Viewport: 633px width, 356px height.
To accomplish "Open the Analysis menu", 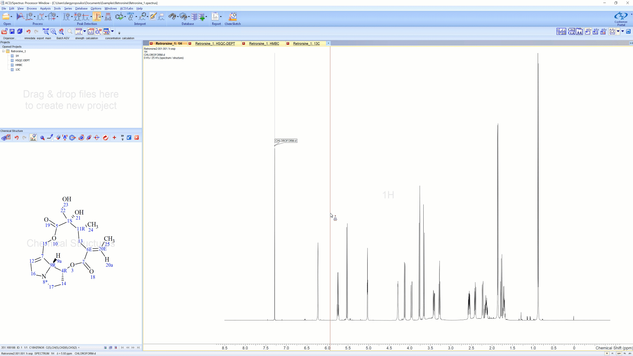I will click(x=45, y=9).
